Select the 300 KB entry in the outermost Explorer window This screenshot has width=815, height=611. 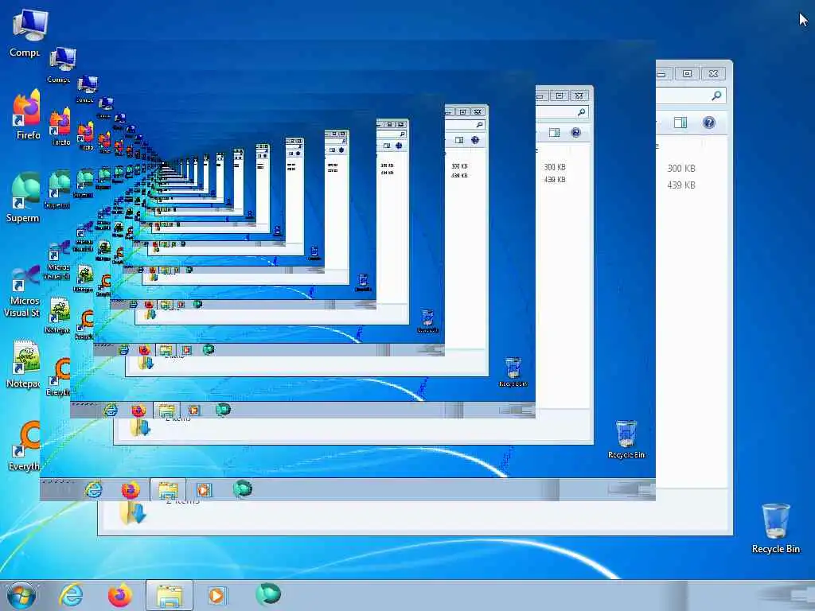[x=681, y=169]
